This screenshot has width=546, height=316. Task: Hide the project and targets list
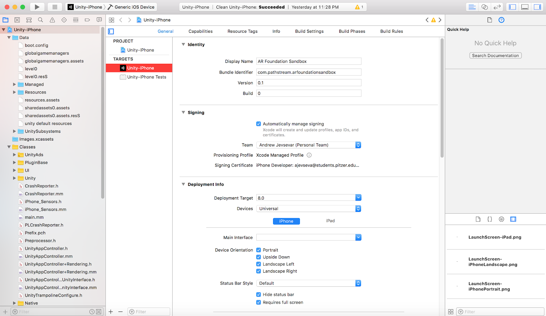111,31
